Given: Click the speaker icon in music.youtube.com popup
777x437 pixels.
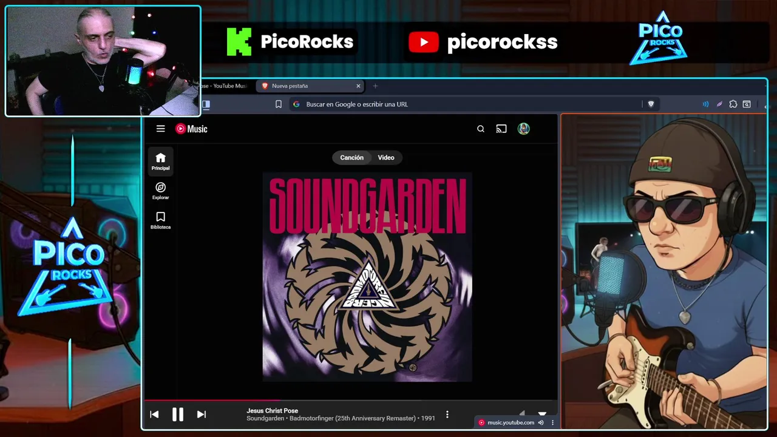Looking at the screenshot, I should (541, 422).
